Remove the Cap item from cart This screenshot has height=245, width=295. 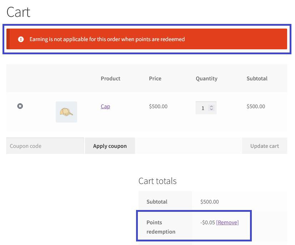pos(20,106)
